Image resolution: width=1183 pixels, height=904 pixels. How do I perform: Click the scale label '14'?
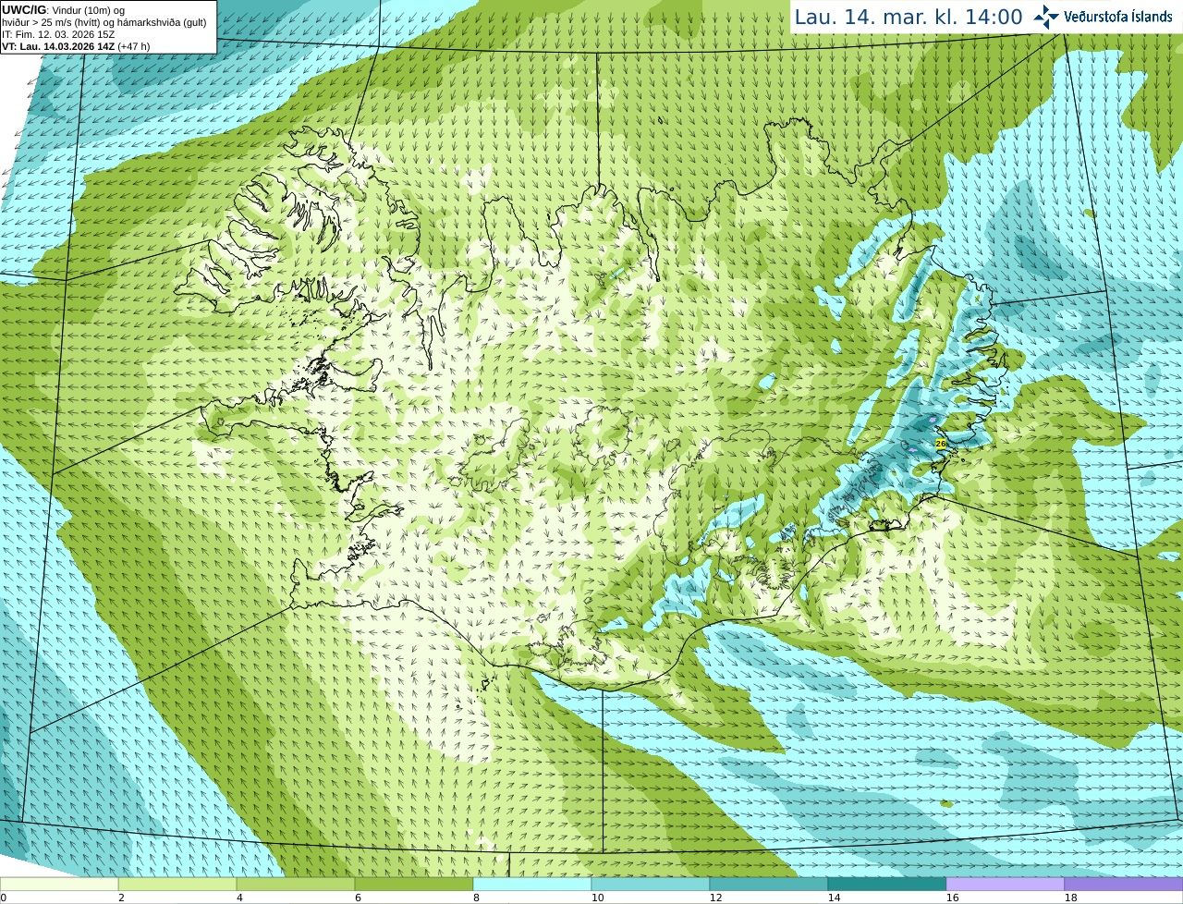tap(834, 898)
